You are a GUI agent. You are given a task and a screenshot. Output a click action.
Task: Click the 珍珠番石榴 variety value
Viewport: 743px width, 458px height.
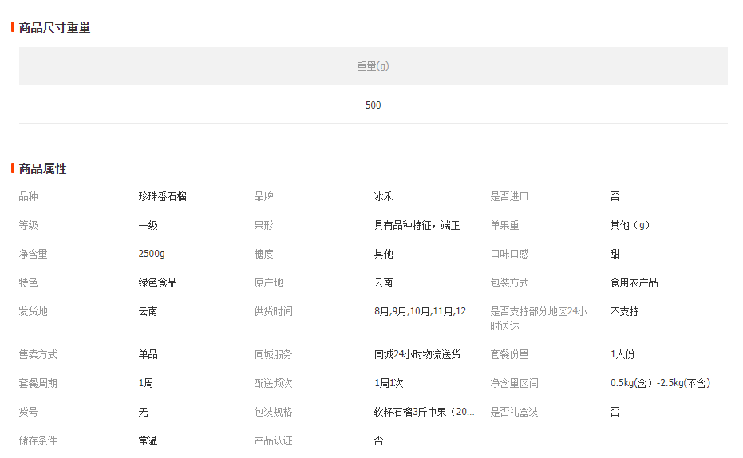pos(162,196)
